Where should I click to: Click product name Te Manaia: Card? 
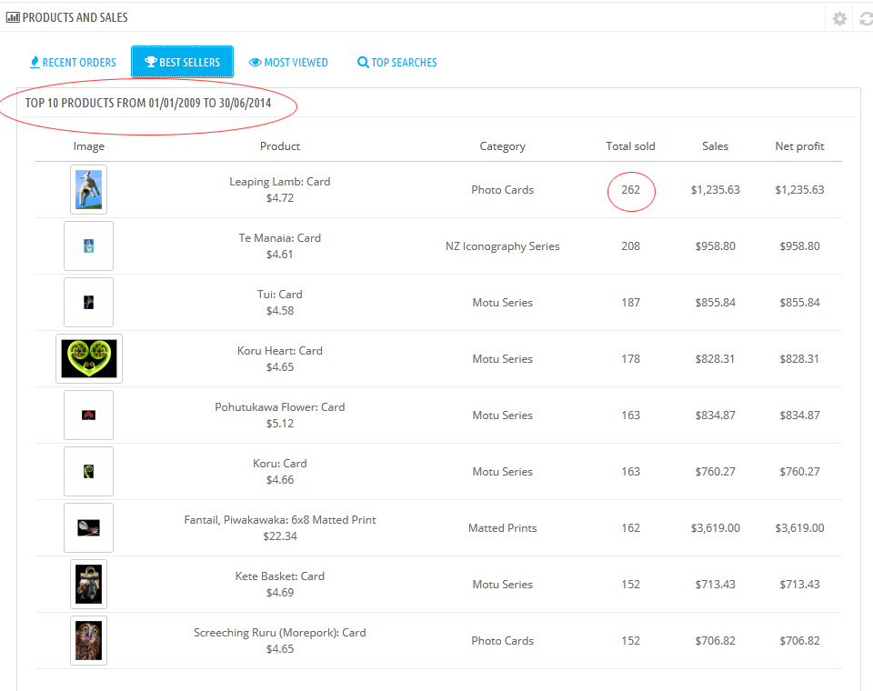pyautogui.click(x=280, y=237)
